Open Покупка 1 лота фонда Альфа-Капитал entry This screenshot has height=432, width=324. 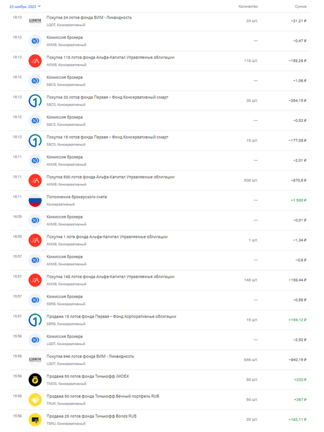tap(107, 237)
